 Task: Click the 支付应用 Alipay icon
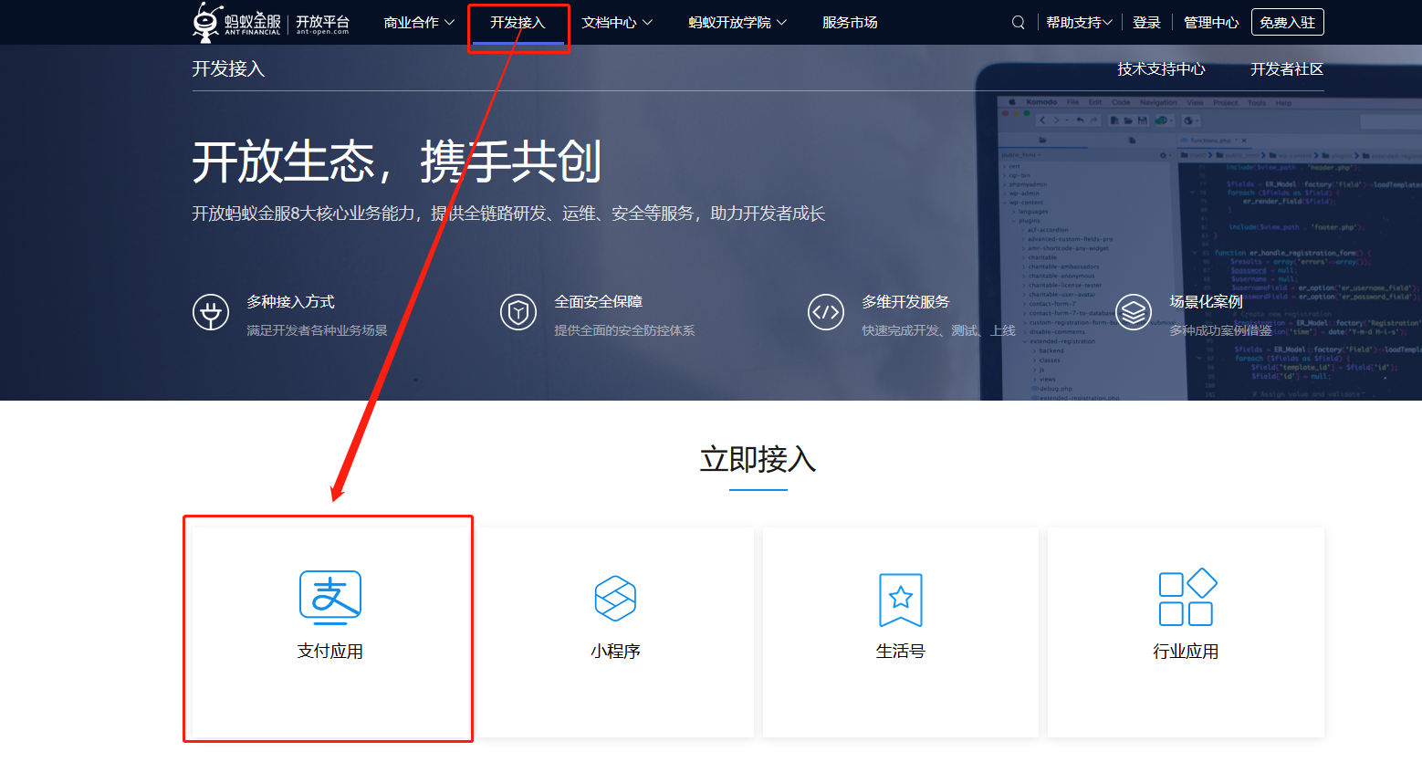pos(330,597)
